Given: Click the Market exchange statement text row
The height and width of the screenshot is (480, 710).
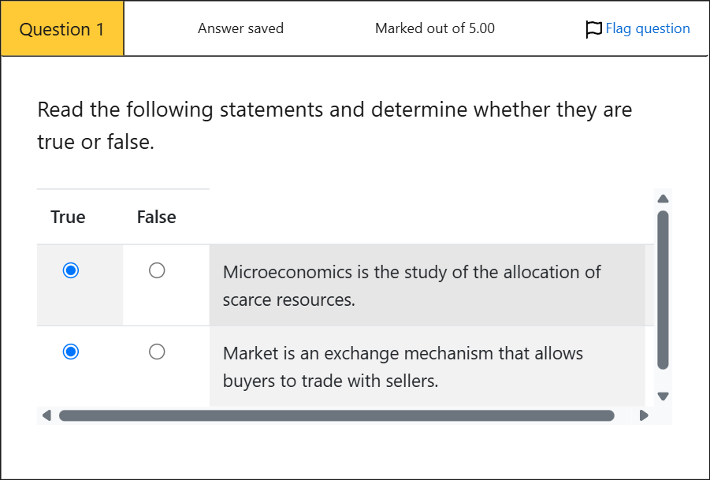Looking at the screenshot, I should click(x=403, y=367).
